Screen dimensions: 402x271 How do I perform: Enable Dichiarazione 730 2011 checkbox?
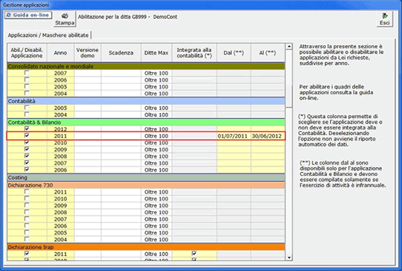click(x=27, y=192)
